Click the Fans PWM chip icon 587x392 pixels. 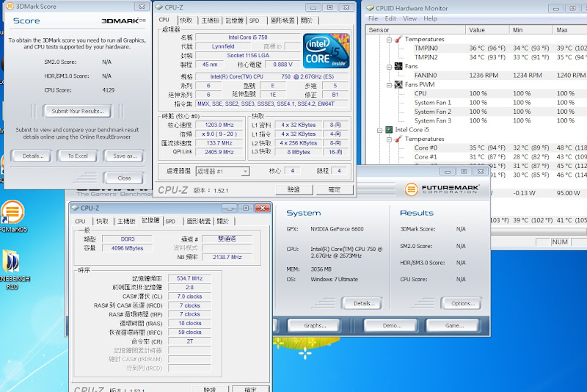[398, 84]
